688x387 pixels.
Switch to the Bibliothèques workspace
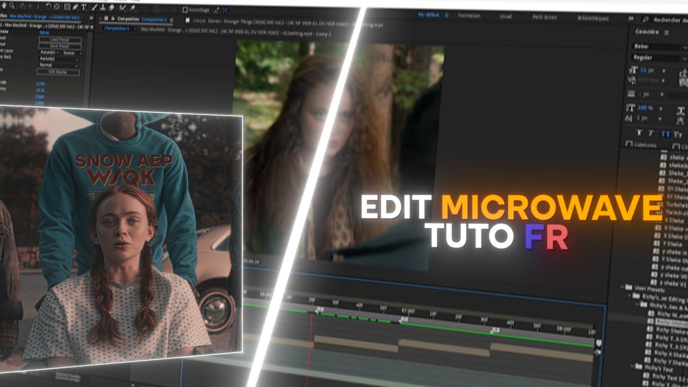pos(593,18)
